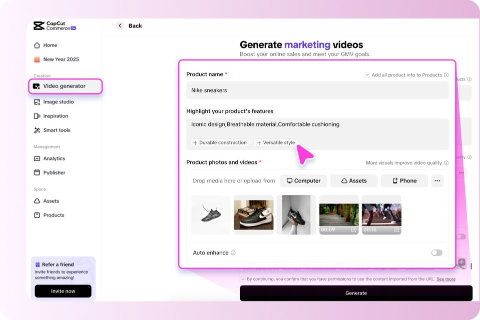Toggle Auto enhance on
The height and width of the screenshot is (320, 480).
coord(435,252)
